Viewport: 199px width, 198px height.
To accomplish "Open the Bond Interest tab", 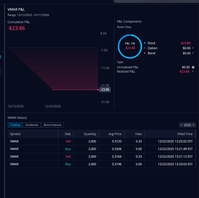I will pos(52,125).
